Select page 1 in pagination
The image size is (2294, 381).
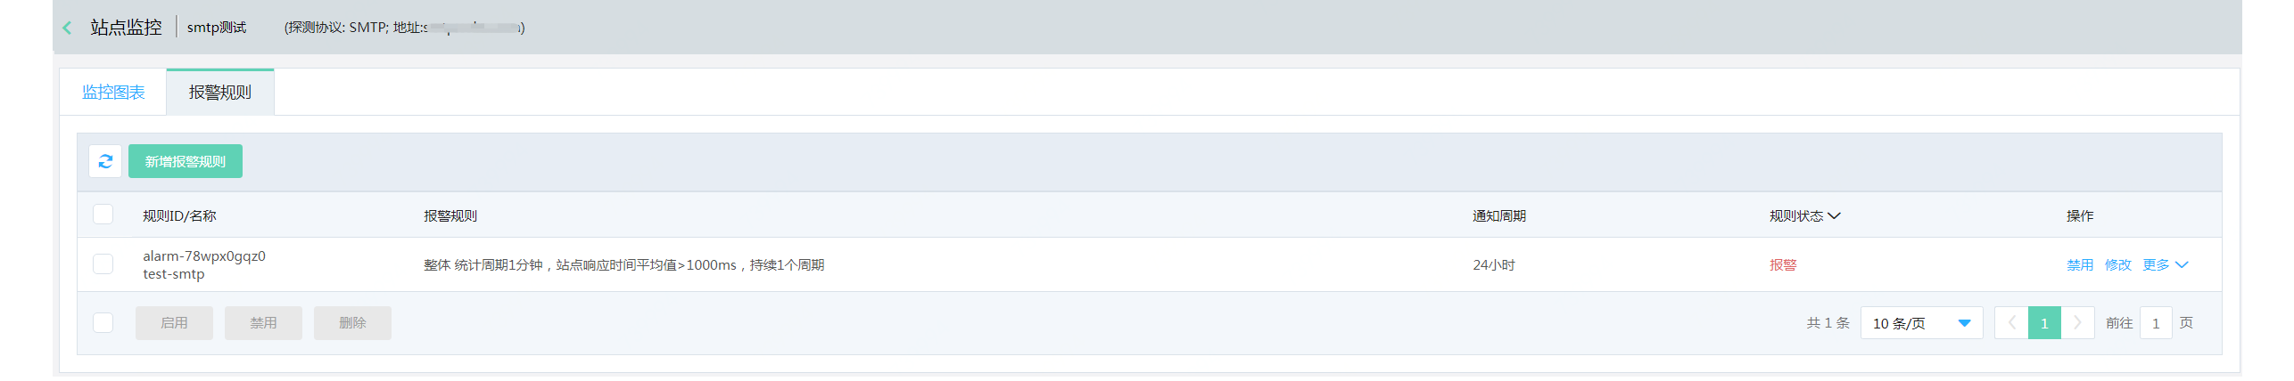2044,323
